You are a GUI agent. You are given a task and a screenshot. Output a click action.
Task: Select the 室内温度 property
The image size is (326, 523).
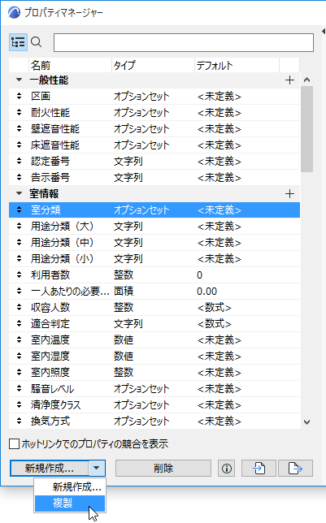(x=154, y=340)
